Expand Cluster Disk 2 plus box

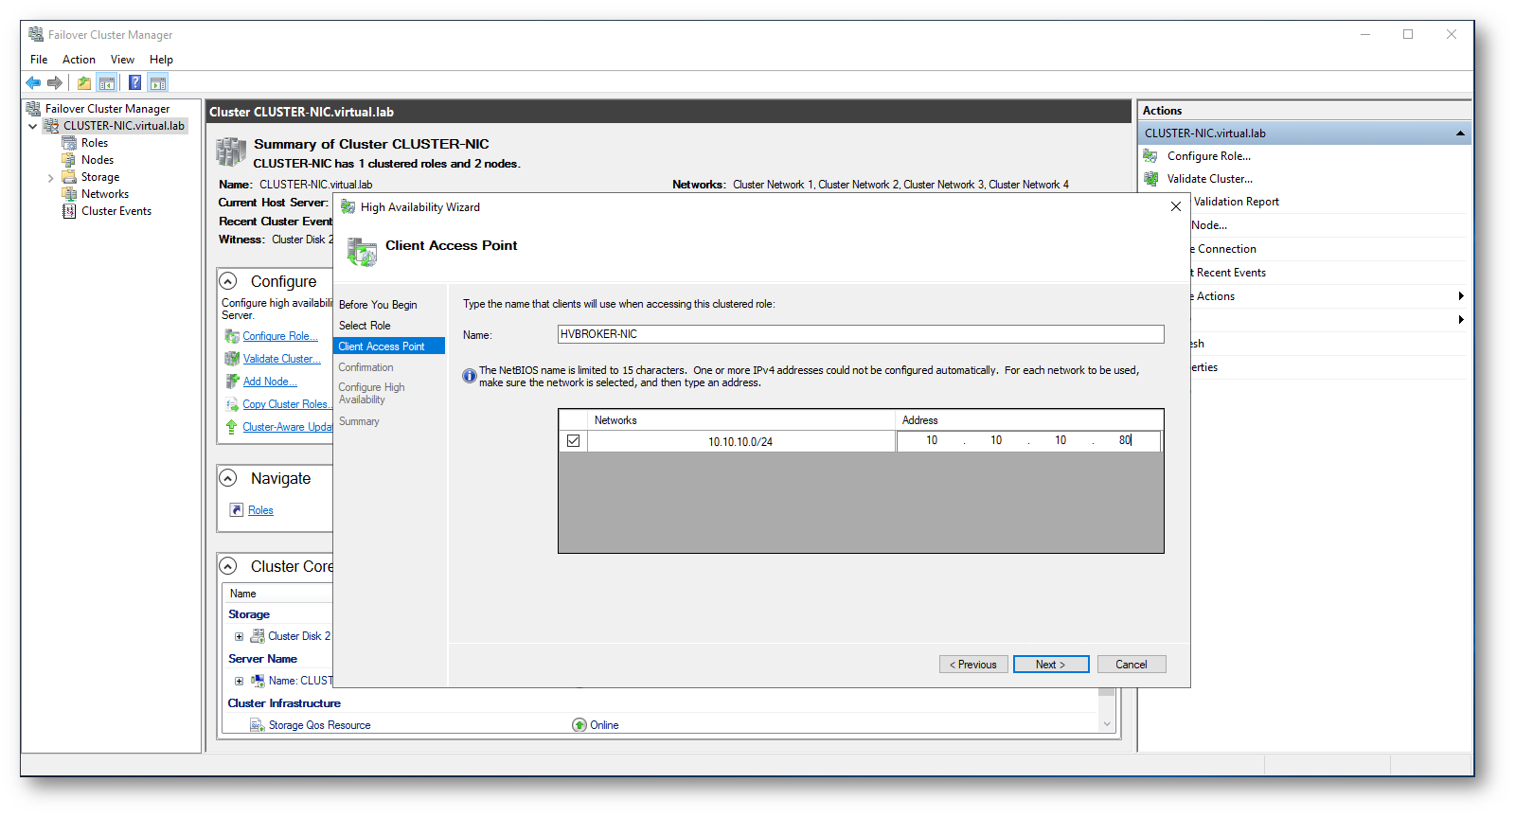pyautogui.click(x=240, y=636)
